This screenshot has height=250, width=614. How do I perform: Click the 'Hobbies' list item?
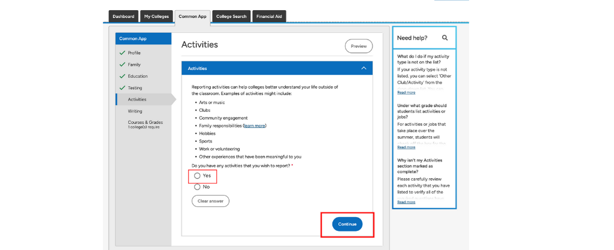coord(207,133)
